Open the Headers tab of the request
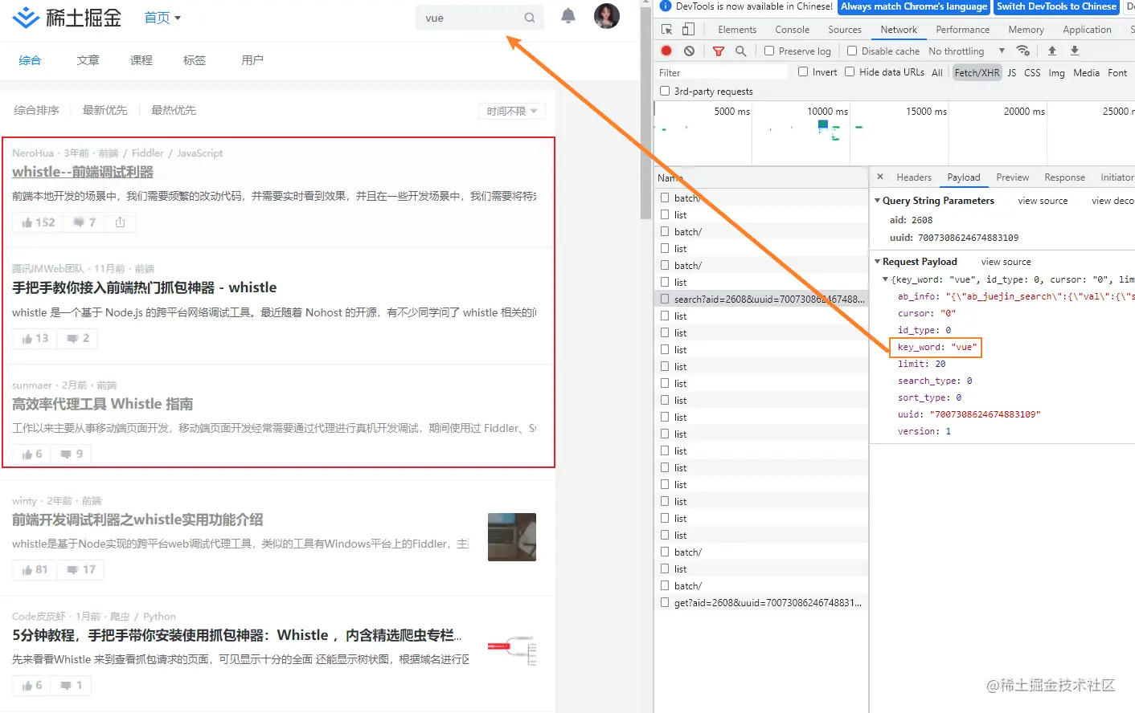Screen dimensions: 1135x713 click(914, 177)
